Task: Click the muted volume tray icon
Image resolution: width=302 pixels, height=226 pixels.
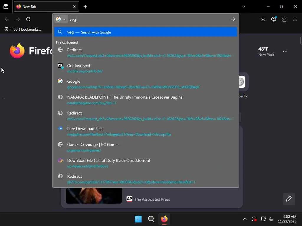Action: point(271,219)
